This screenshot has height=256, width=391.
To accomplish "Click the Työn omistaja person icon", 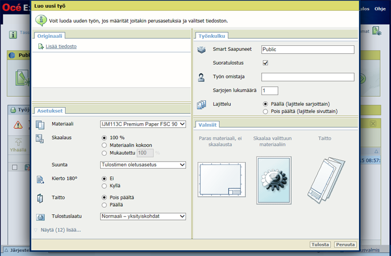I will (202, 77).
